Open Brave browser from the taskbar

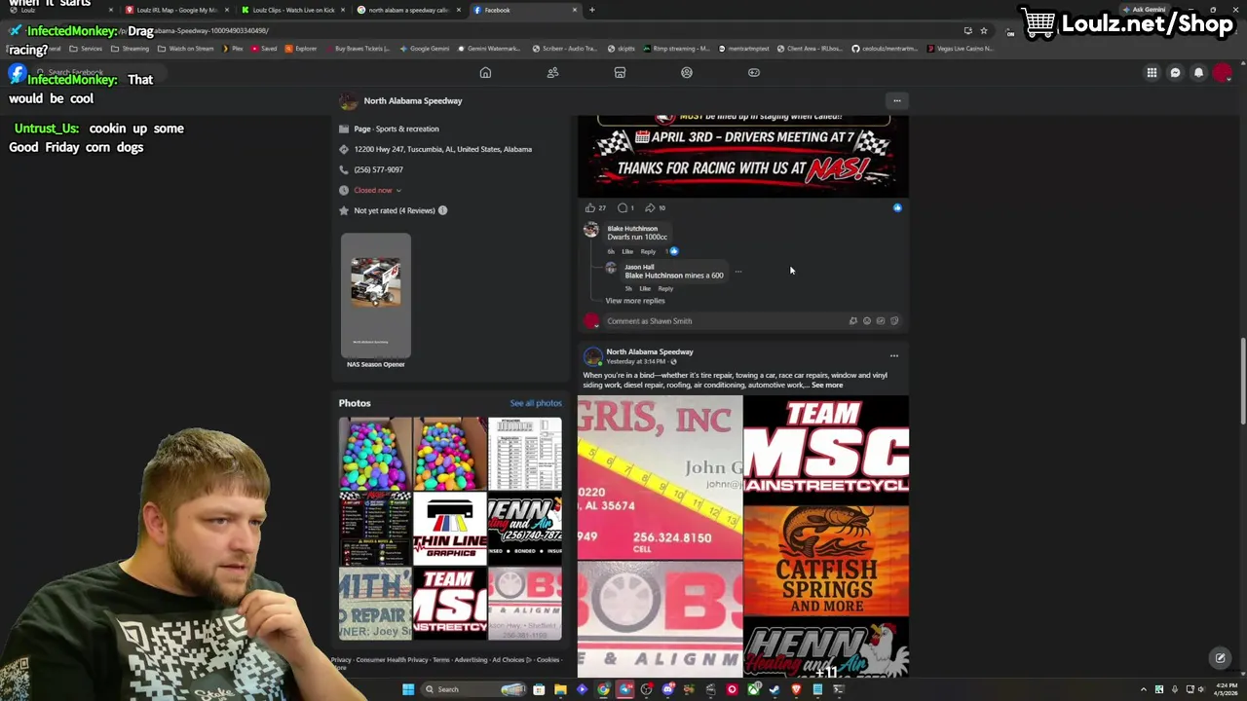(x=796, y=689)
